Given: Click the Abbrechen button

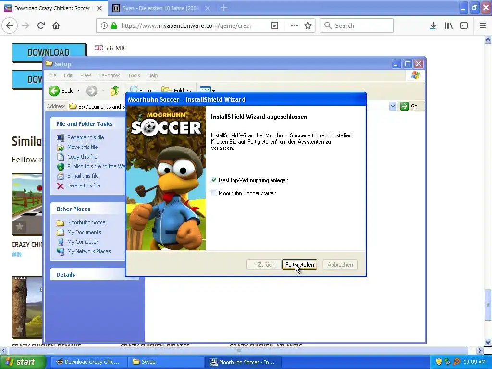Looking at the screenshot, I should coord(340,265).
